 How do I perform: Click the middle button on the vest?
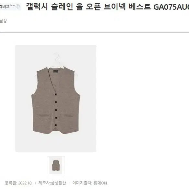coord(56,110)
